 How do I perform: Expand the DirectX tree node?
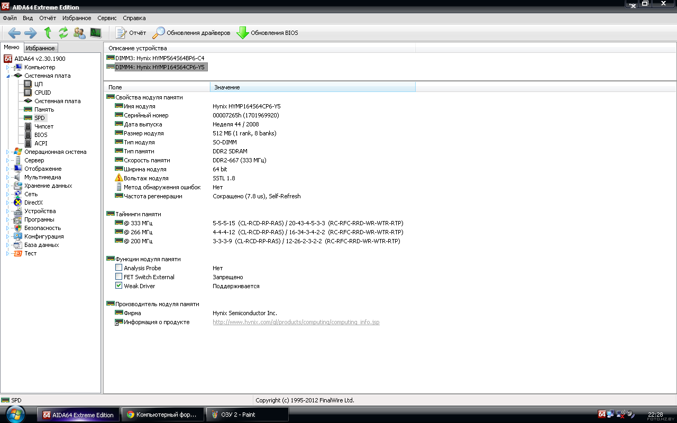tap(8, 203)
